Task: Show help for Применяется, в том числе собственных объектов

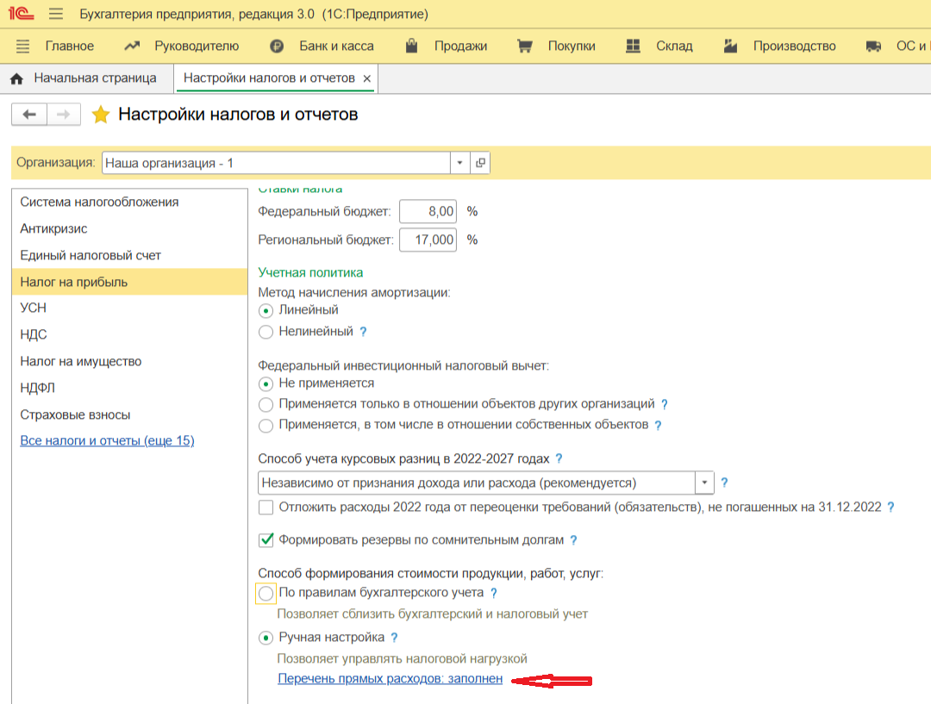Action: click(x=658, y=426)
